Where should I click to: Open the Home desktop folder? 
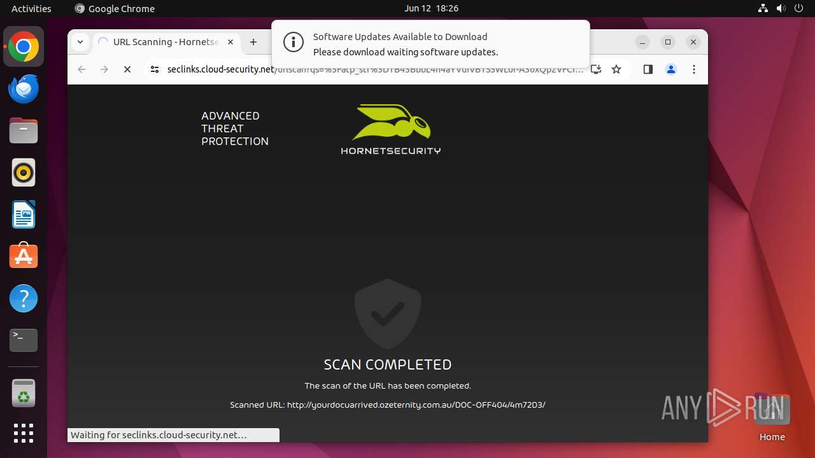coord(772,418)
